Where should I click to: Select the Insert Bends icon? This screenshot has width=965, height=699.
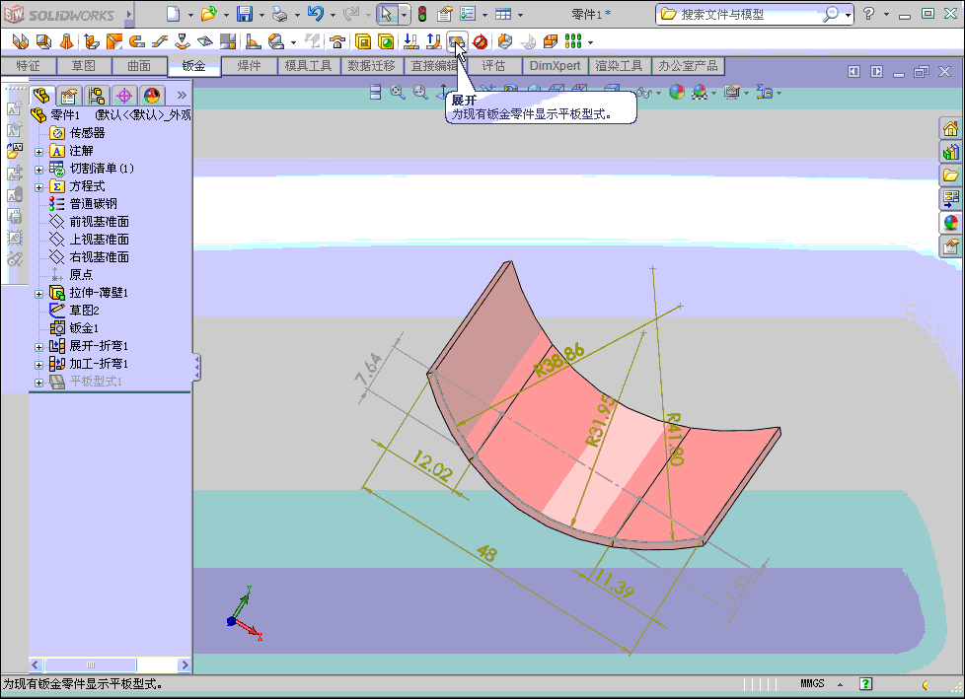528,41
